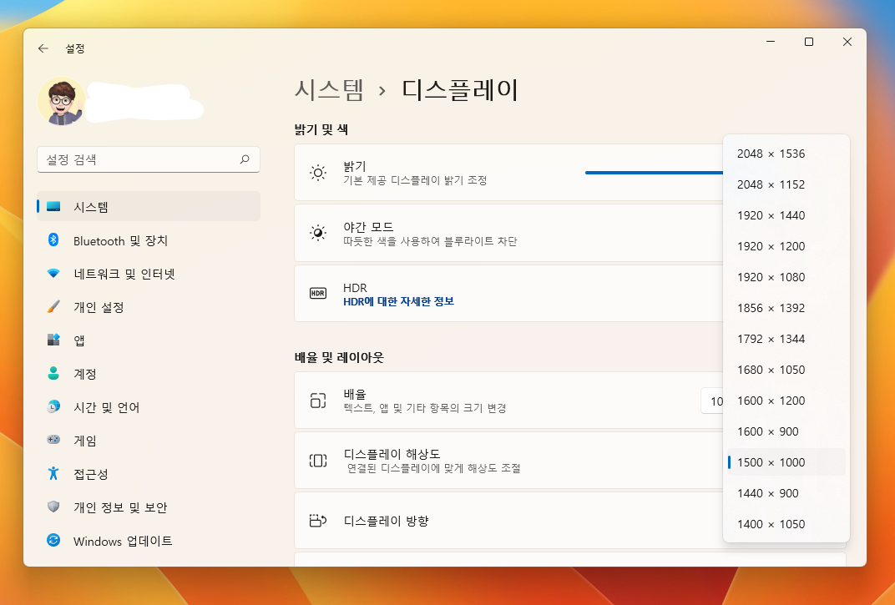Viewport: 895px width, 605px height.
Task: Close the Settings window
Action: (847, 42)
